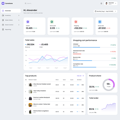Screen dimensions: 120x120
Task: Click the Abandonment rate 16.6% down arrow
Action: tap(111, 52)
